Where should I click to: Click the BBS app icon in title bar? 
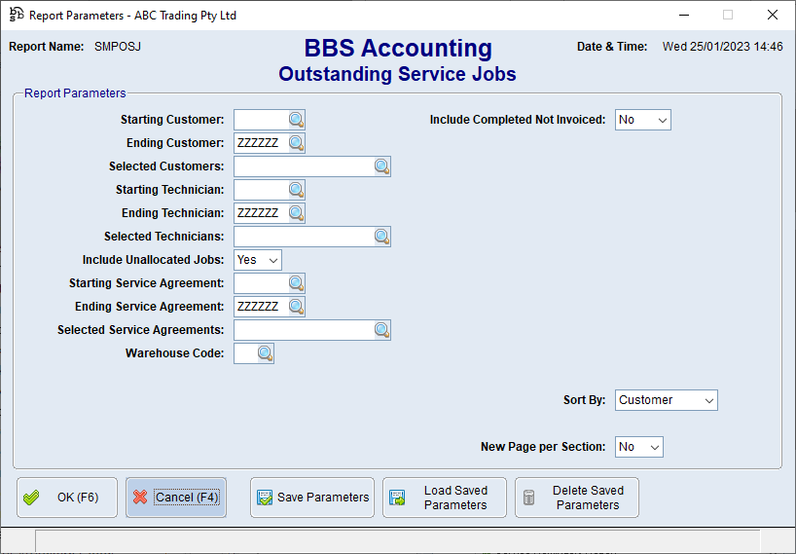point(17,15)
